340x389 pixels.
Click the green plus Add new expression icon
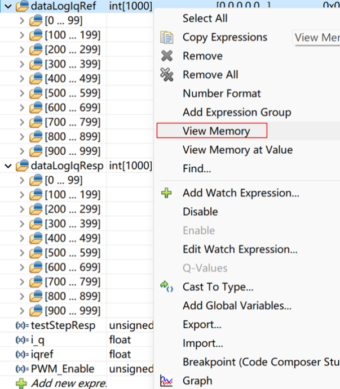(x=21, y=383)
